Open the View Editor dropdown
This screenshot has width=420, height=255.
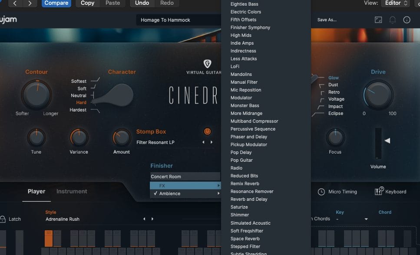(396, 3)
